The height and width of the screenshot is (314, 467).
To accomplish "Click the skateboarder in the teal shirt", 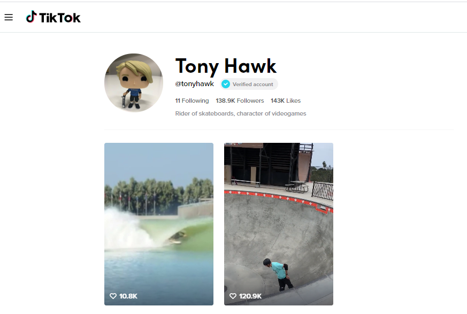I will (279, 273).
